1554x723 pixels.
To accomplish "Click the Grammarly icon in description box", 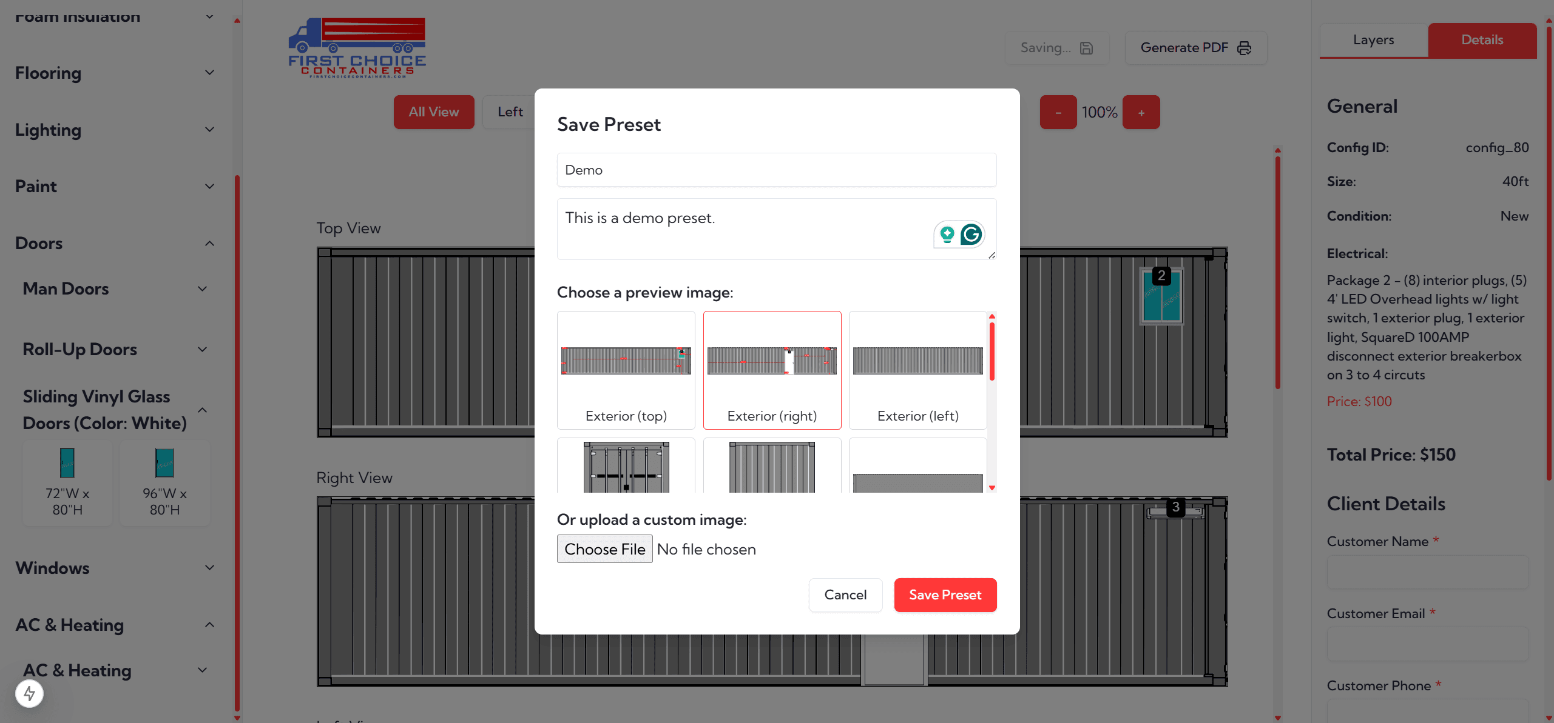I will pos(971,235).
